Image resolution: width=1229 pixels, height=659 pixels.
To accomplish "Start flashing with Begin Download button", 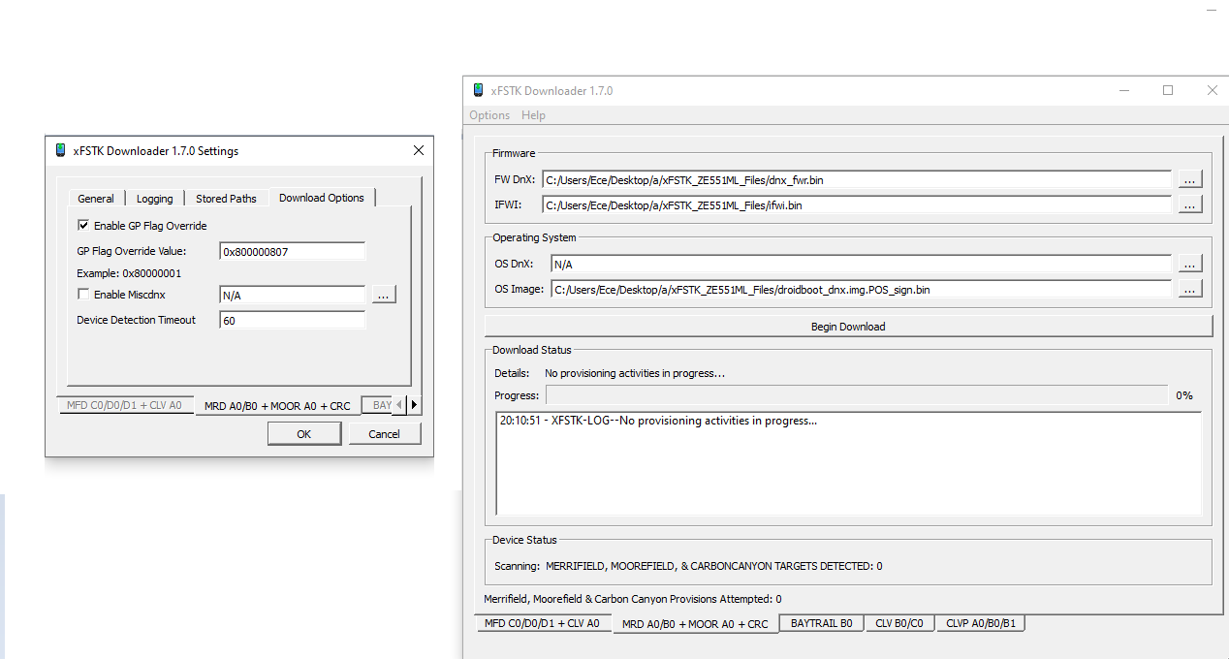I will coord(848,327).
